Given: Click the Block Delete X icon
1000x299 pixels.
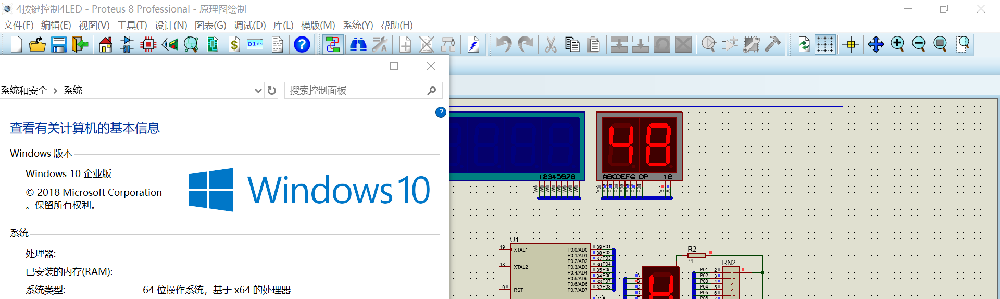Looking at the screenshot, I should tap(683, 45).
